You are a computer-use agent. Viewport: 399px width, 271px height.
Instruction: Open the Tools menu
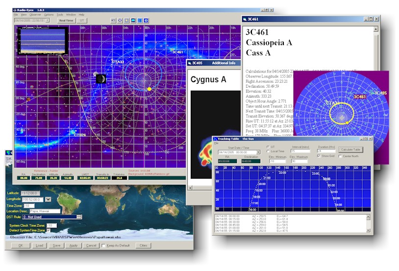click(60, 15)
